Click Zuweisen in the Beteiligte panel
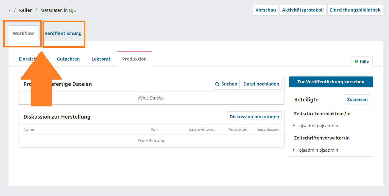 [357, 100]
